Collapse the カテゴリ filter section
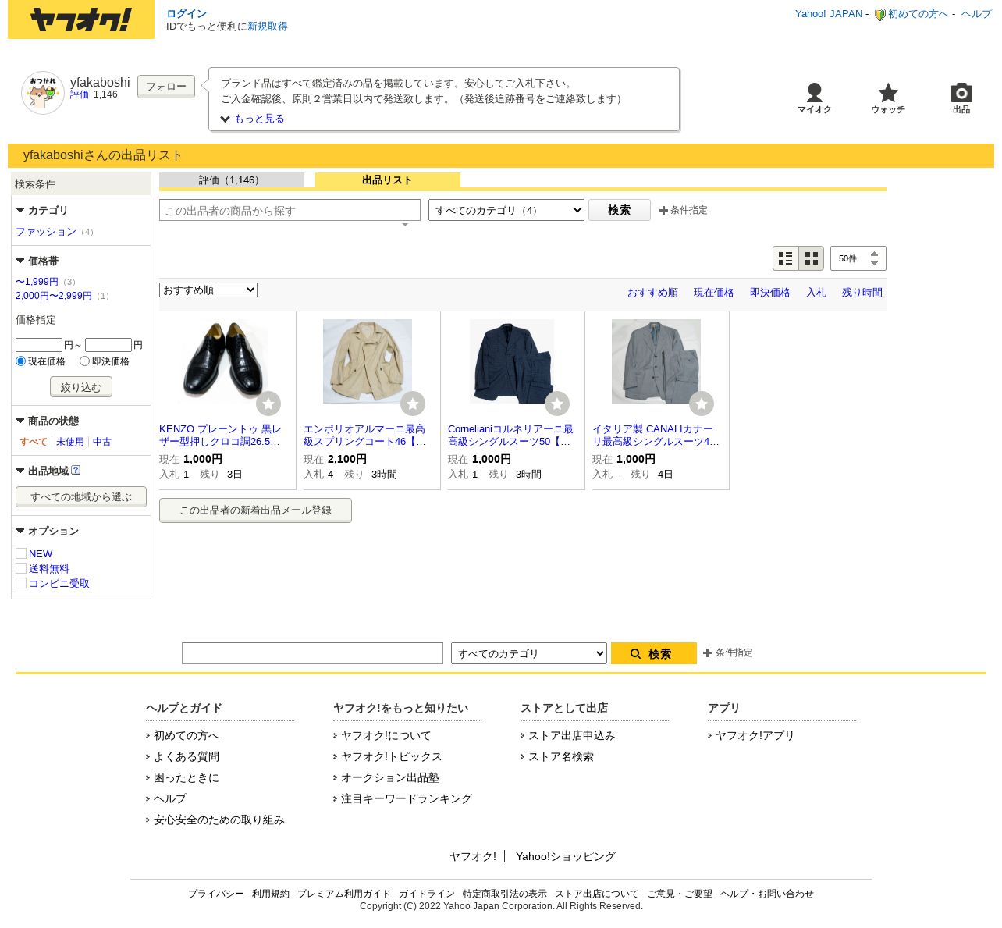 20,211
